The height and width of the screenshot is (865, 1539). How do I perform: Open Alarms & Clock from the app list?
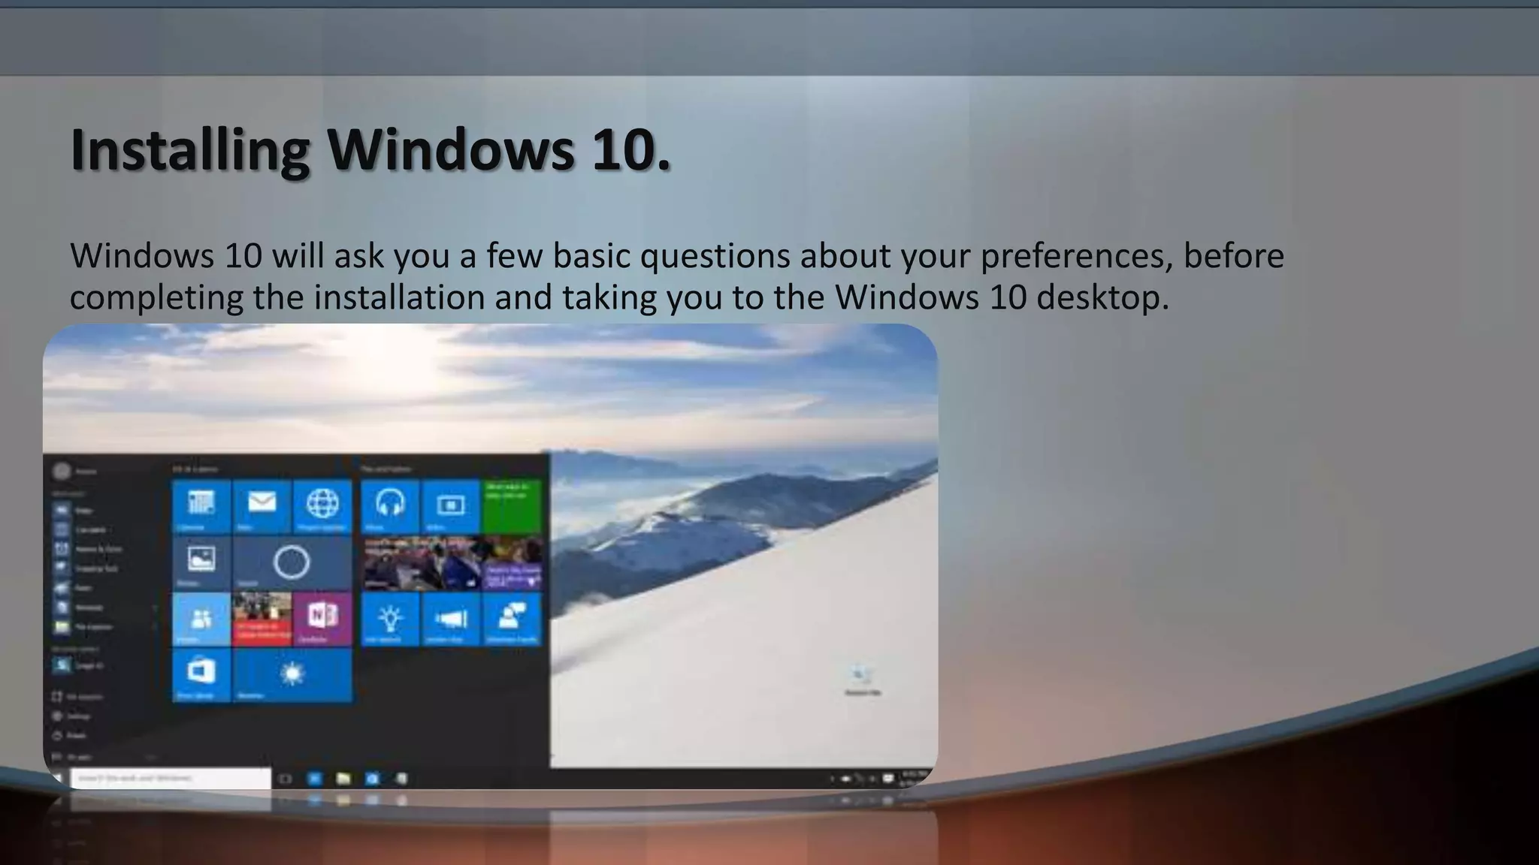click(x=88, y=550)
